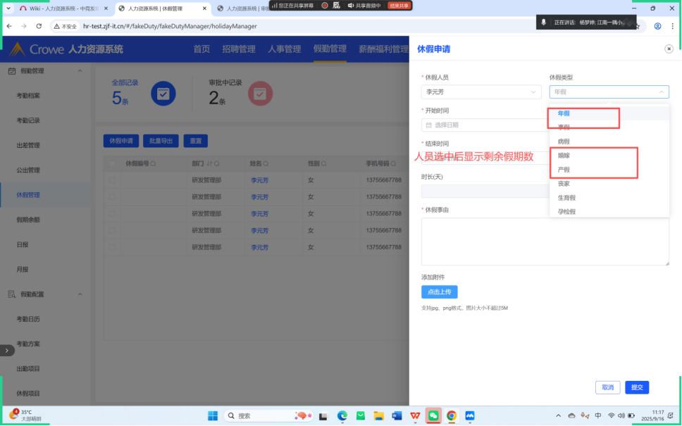
Task: Open 考勤日历 in the sidebar
Action: point(28,319)
